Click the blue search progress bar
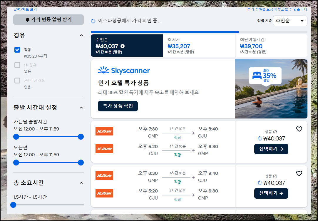The image size is (318, 221). coord(165,32)
